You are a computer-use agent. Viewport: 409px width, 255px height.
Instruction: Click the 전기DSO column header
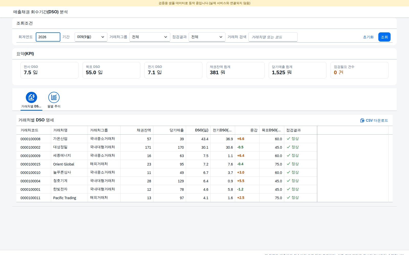pos(223,130)
